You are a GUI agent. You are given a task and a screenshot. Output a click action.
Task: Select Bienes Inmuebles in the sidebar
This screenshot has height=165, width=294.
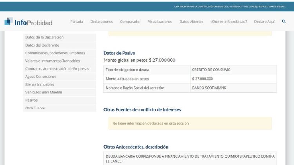click(60, 84)
